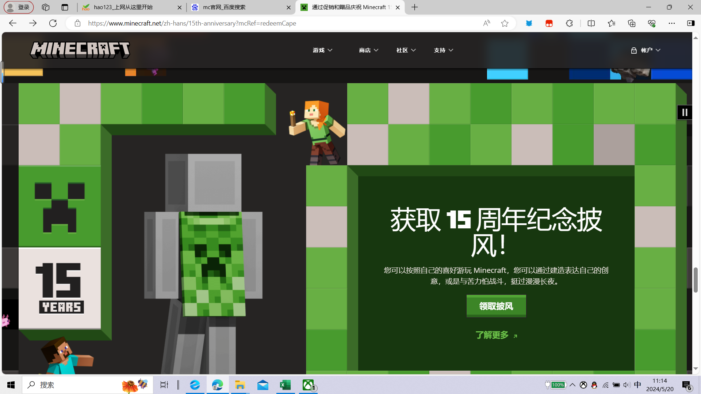Open the Extensions puzzle icon
701x394 pixels.
tap(569, 23)
